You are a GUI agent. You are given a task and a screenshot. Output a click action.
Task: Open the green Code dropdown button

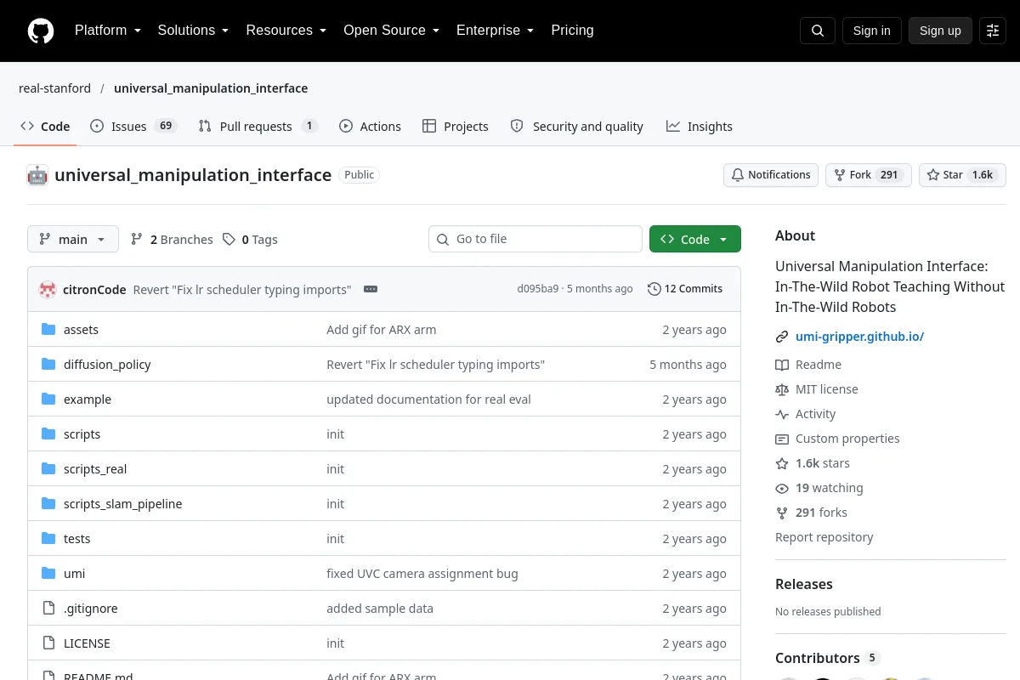point(695,239)
